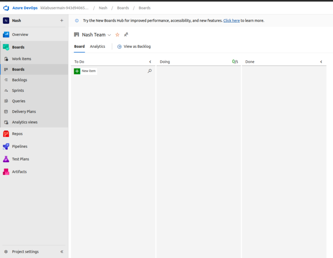Toggle the favorite star for Nash Team

[x=117, y=35]
